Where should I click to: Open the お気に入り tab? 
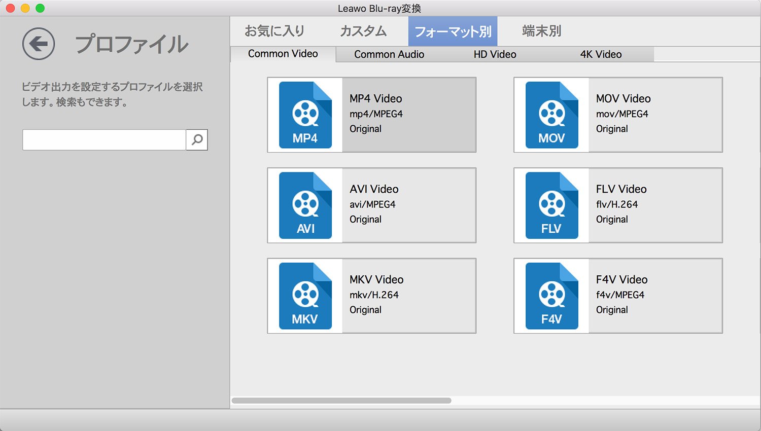point(274,31)
